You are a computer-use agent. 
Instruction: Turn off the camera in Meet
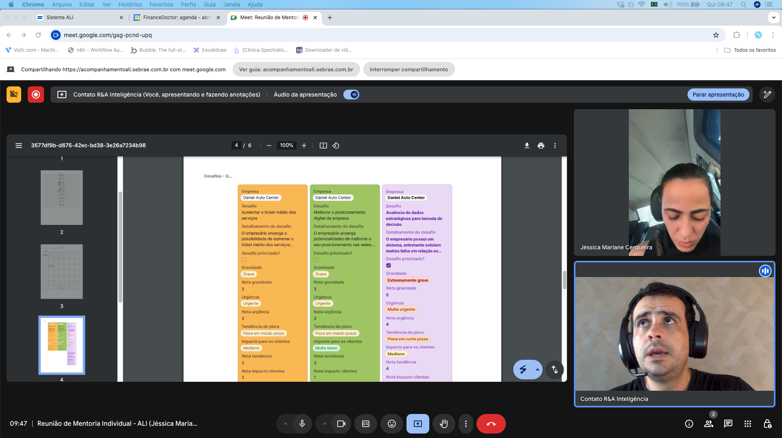click(x=341, y=424)
